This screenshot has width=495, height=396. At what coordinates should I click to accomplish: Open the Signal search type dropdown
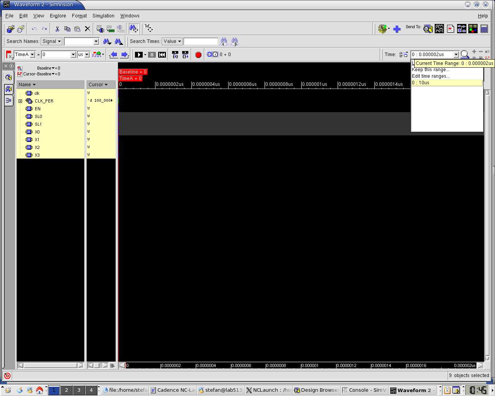51,41
